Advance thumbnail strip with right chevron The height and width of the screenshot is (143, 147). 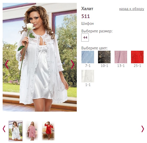pyautogui.click(x=143, y=129)
